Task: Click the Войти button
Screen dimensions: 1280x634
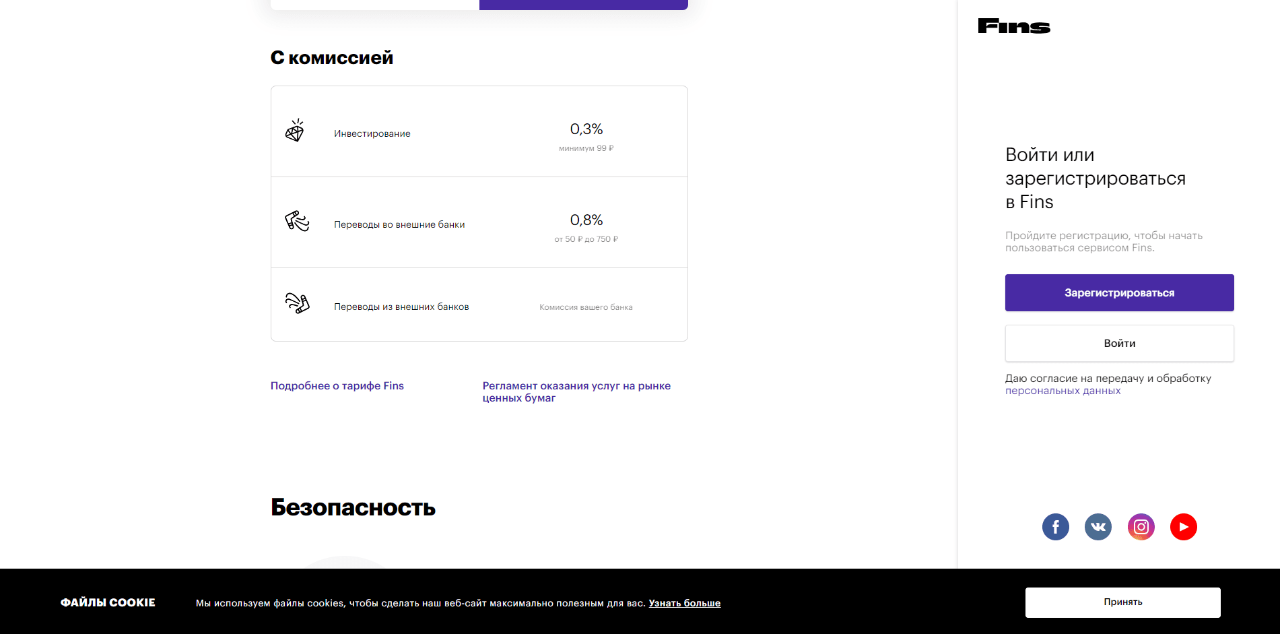Action: (x=1118, y=343)
